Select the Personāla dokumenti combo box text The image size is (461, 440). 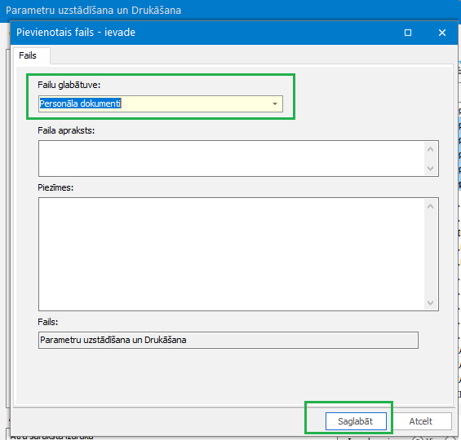[x=80, y=103]
